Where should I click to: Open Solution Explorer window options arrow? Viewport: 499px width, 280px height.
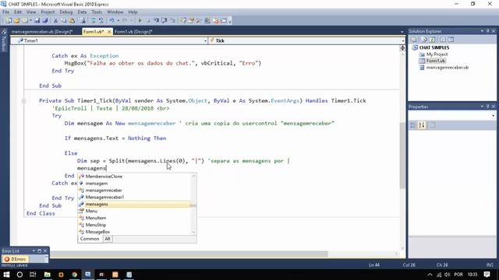coord(482,31)
